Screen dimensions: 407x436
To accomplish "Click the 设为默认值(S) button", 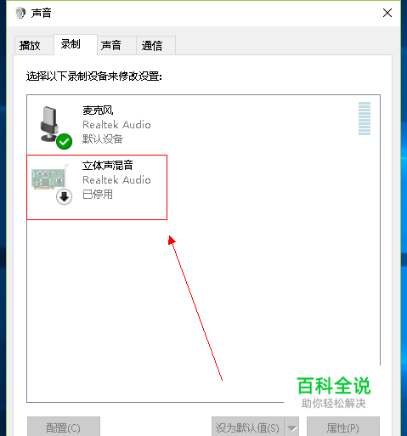I will click(x=248, y=428).
